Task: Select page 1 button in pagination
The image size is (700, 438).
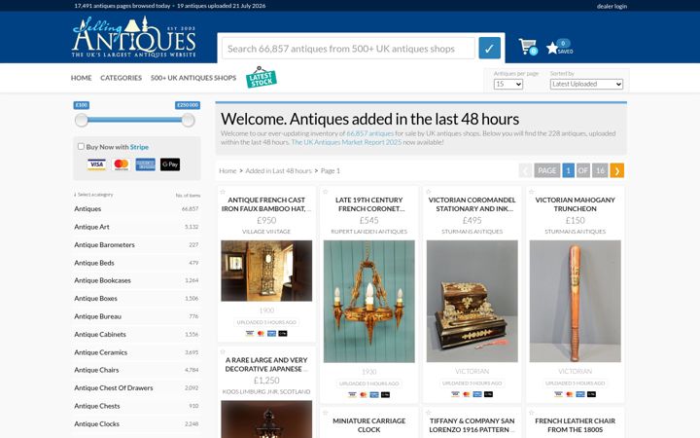Action: tap(568, 170)
